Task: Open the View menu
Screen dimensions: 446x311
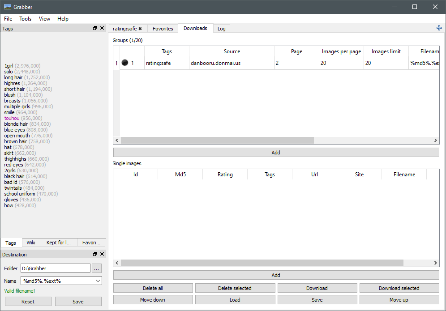Action: [x=44, y=19]
